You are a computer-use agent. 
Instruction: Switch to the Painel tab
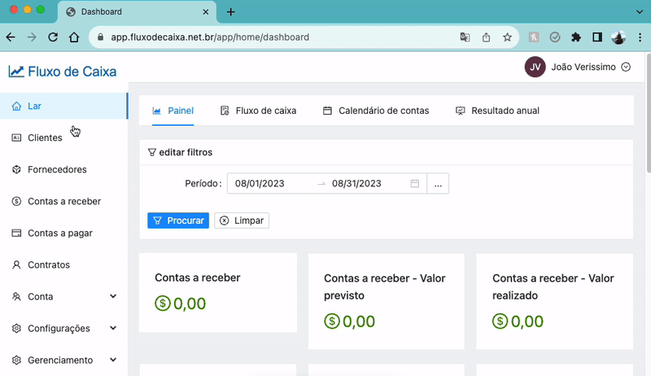(x=173, y=111)
